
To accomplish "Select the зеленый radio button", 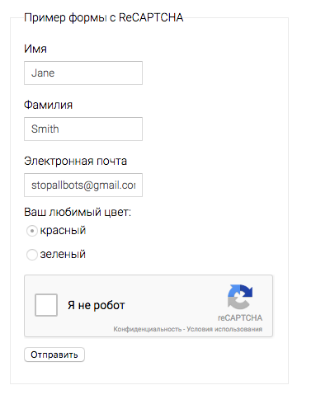I will pyautogui.click(x=32, y=255).
